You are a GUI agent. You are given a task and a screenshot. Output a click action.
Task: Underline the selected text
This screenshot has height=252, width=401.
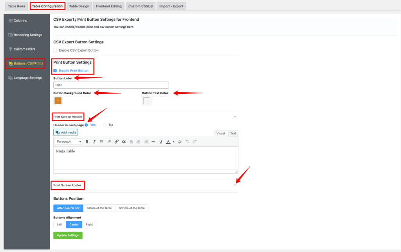coord(161,141)
